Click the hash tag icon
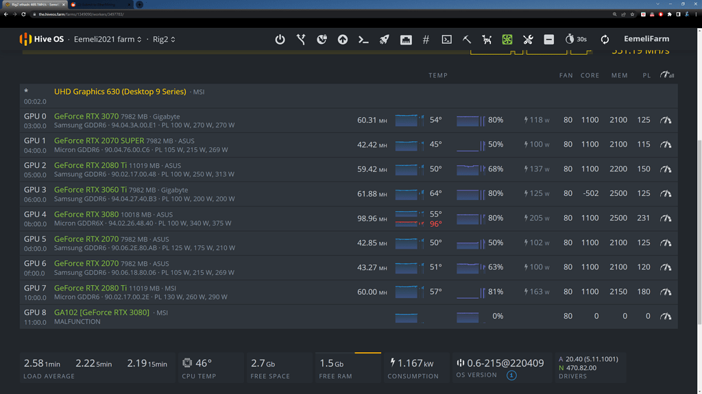Viewport: 702px width, 394px height. [x=426, y=40]
